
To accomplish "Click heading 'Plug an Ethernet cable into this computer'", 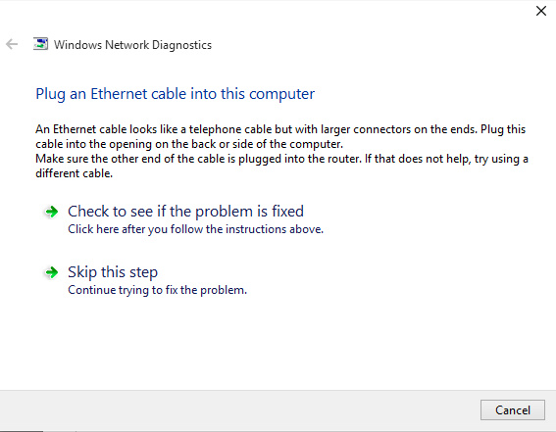I will (x=175, y=94).
